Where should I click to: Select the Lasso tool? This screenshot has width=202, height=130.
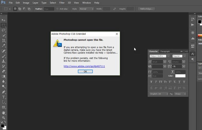coord(3,30)
